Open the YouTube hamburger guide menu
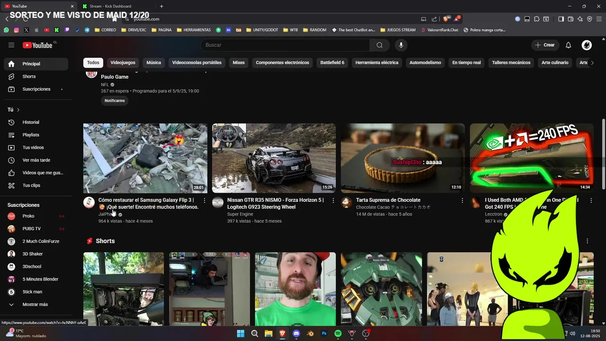This screenshot has height=341, width=606. point(11,45)
